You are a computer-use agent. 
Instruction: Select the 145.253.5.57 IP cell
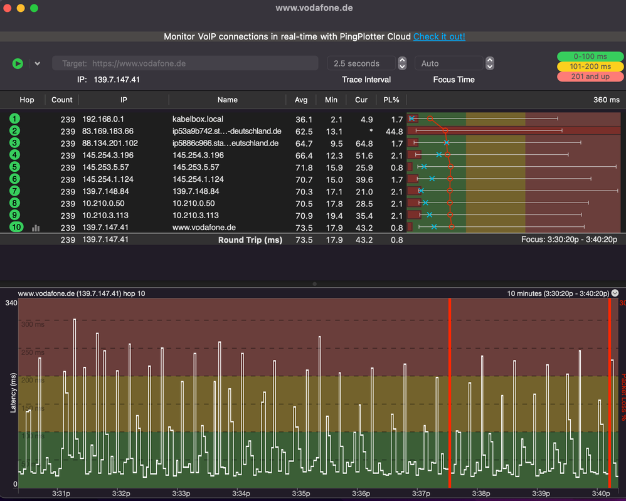click(106, 167)
